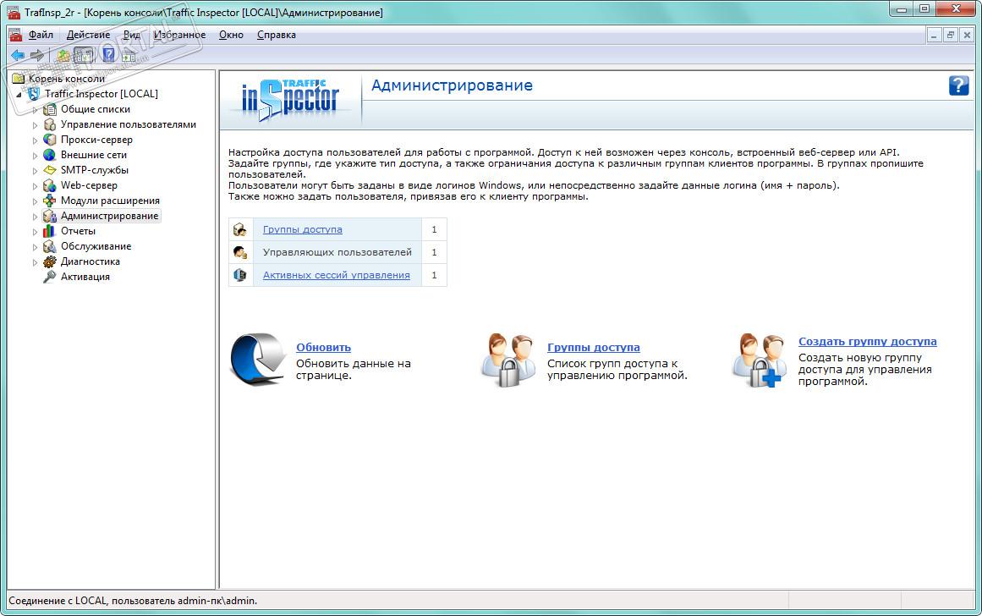Image resolution: width=982 pixels, height=616 pixels.
Task: Select the Обслуживание node icon
Action: 49,246
